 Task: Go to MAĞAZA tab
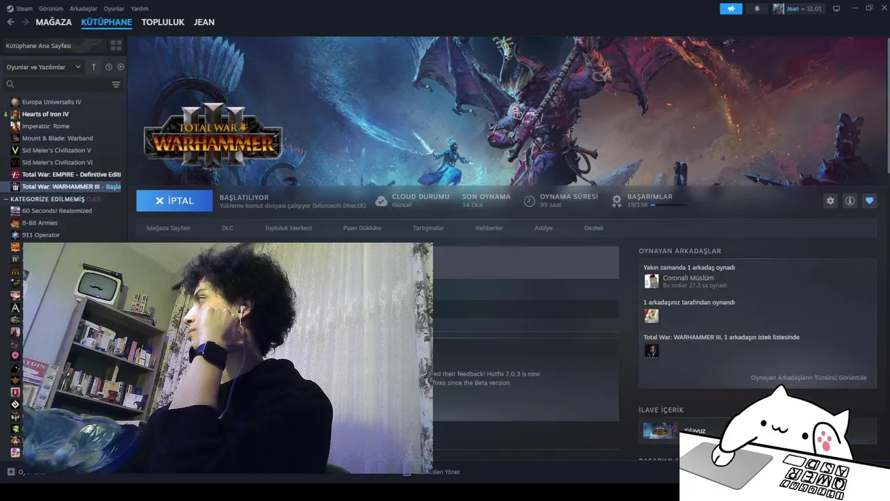(x=54, y=22)
